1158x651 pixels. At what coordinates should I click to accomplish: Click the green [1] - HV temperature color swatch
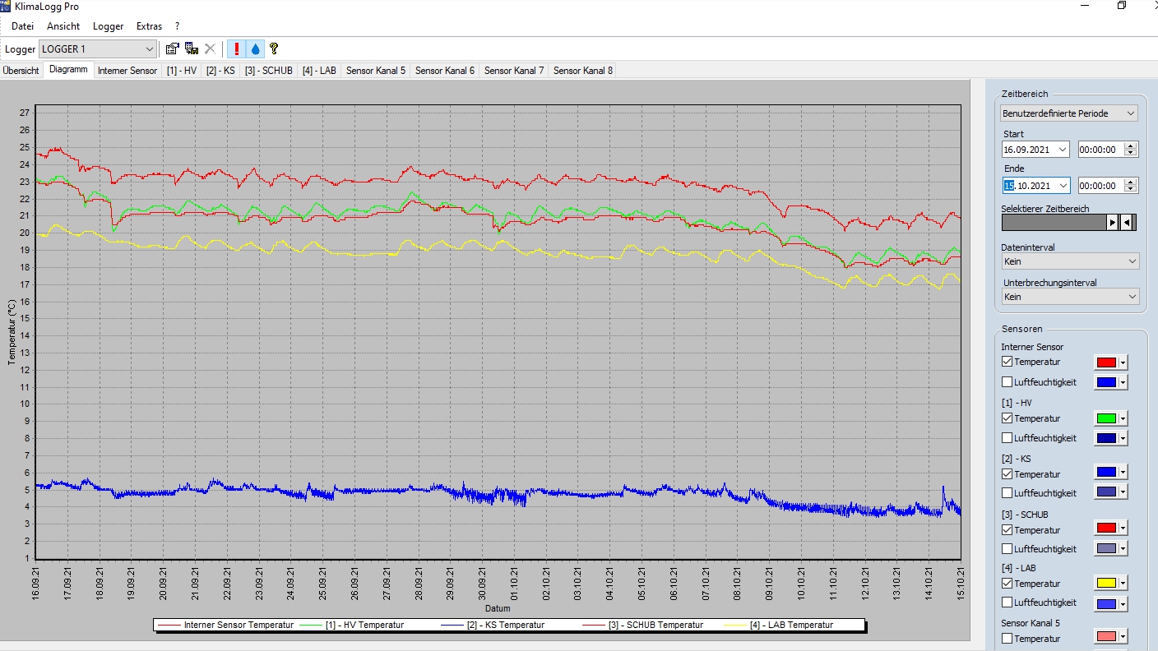[1105, 418]
